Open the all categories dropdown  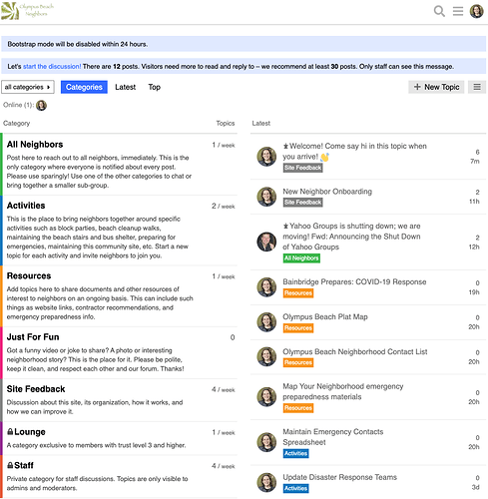[28, 87]
